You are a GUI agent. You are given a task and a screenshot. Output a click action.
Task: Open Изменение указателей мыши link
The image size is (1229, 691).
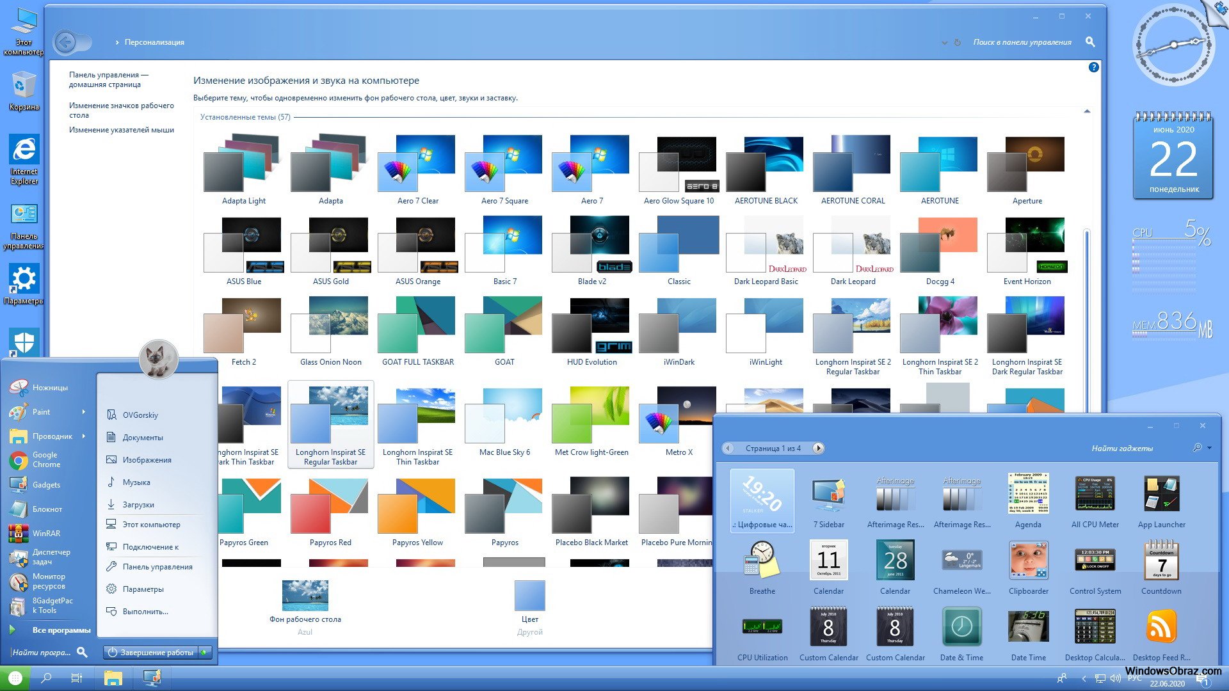point(121,130)
